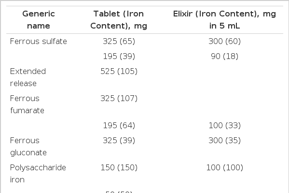Click the 100 (100) elixir cell
Screen dimensions: 289x193
[224, 167]
